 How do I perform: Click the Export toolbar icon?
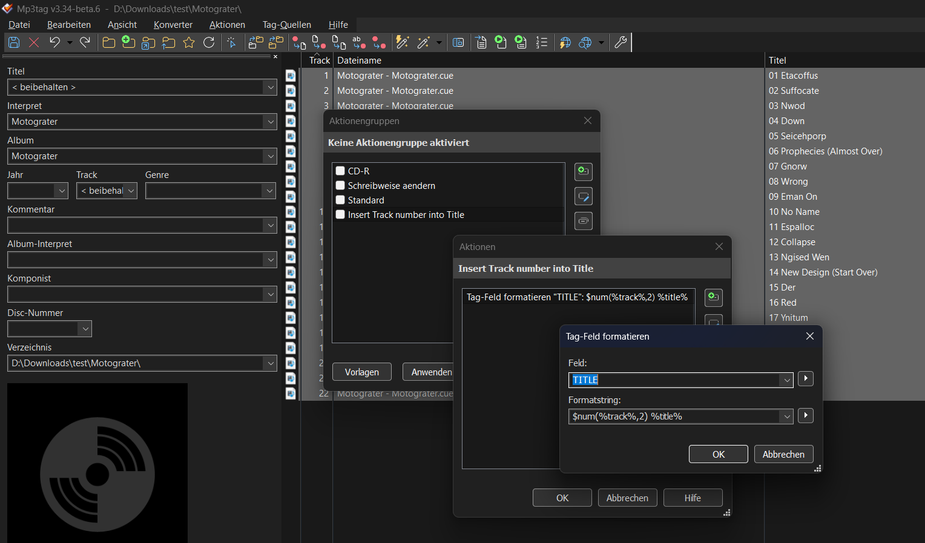tap(481, 42)
